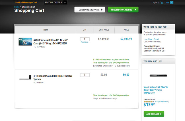Add the Bluray player to cart
Viewport: 185px width, 121px height.
tap(154, 114)
